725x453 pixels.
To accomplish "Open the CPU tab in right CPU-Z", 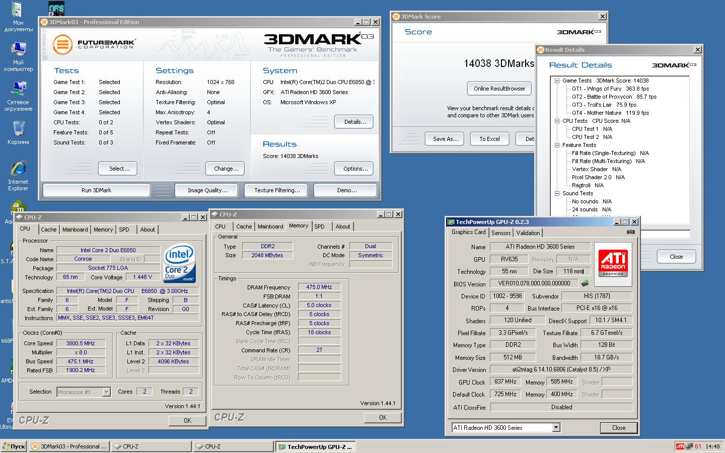I will (221, 226).
